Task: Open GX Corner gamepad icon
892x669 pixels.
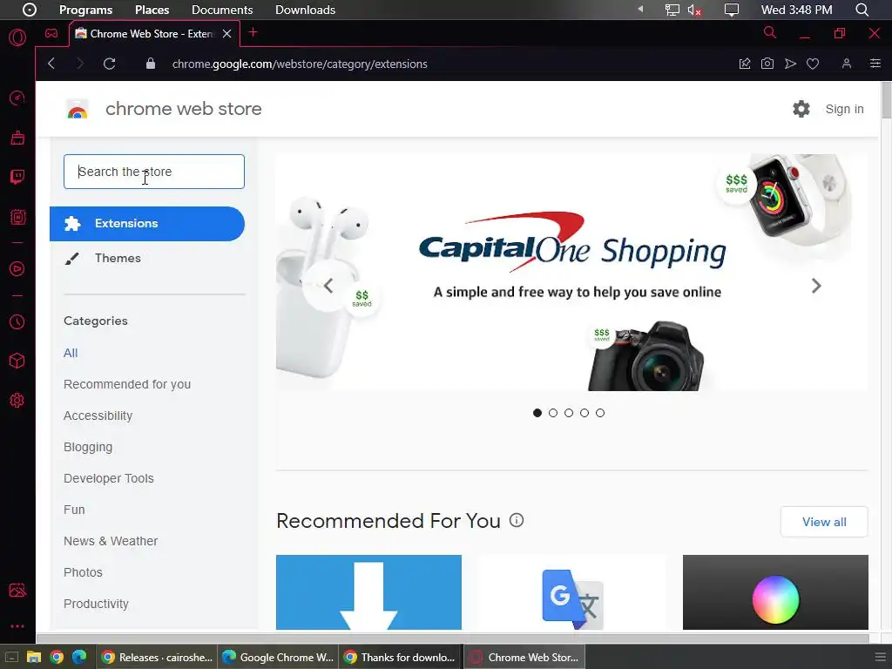Action: 51,34
